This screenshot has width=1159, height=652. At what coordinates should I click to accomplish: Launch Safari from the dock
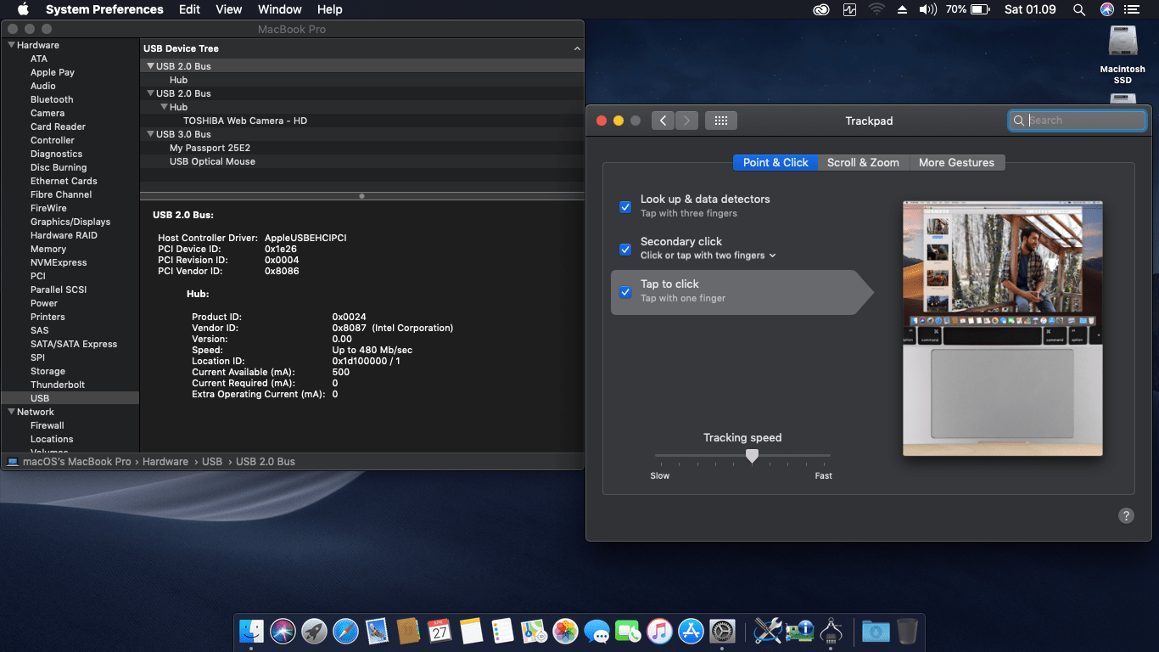tap(345, 631)
